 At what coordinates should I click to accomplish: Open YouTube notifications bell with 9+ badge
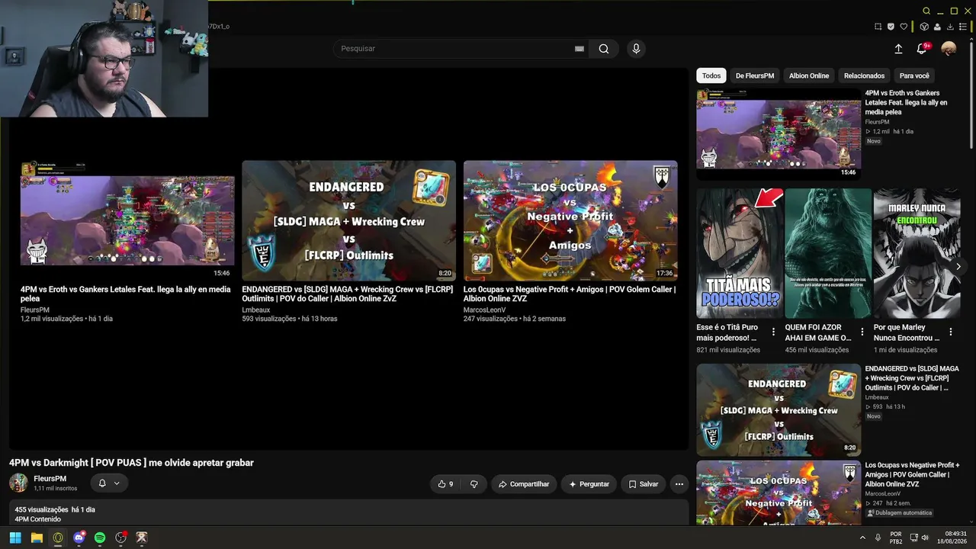pyautogui.click(x=922, y=49)
